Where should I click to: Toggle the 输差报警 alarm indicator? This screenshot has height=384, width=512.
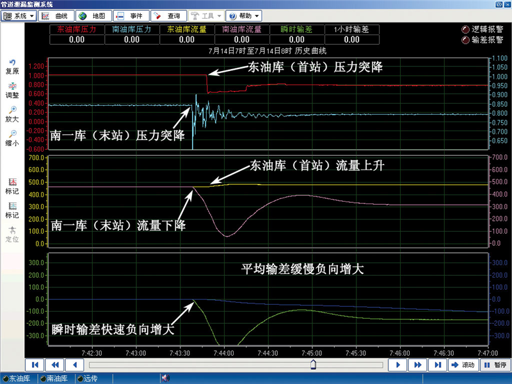coord(465,39)
